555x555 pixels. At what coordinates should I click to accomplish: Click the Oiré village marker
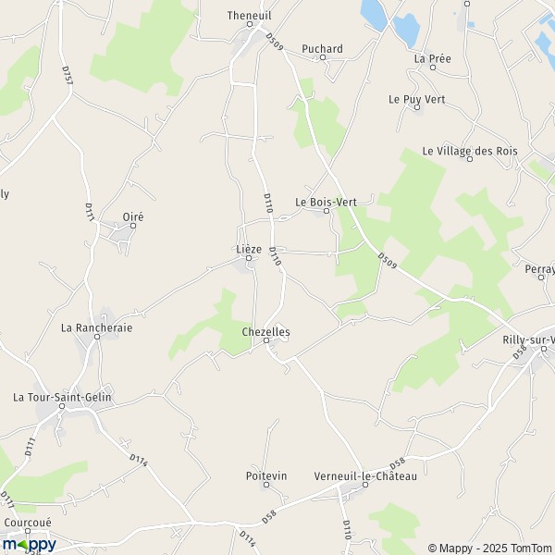pyautogui.click(x=133, y=226)
